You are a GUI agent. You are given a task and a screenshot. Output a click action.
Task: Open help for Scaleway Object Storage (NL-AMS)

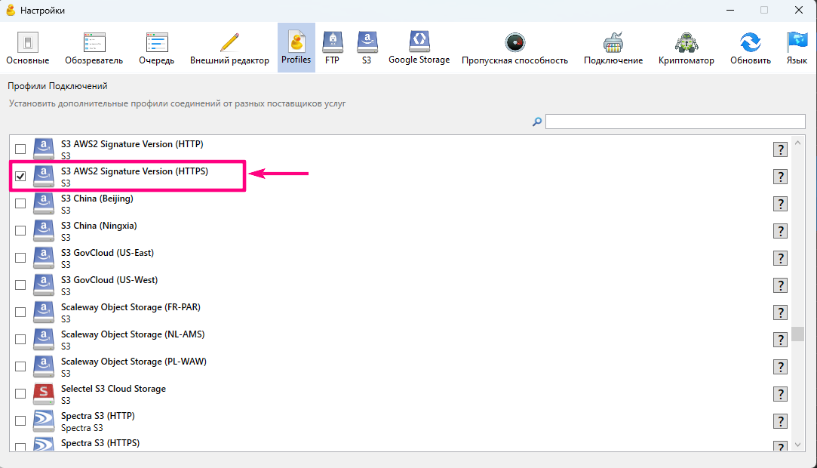pyautogui.click(x=780, y=340)
